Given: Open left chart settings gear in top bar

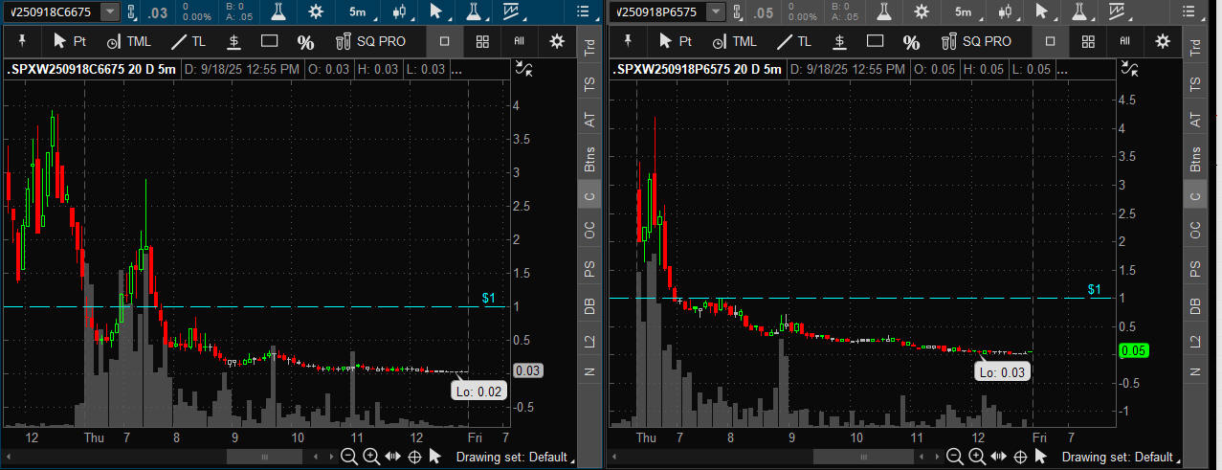Looking at the screenshot, I should pyautogui.click(x=314, y=12).
